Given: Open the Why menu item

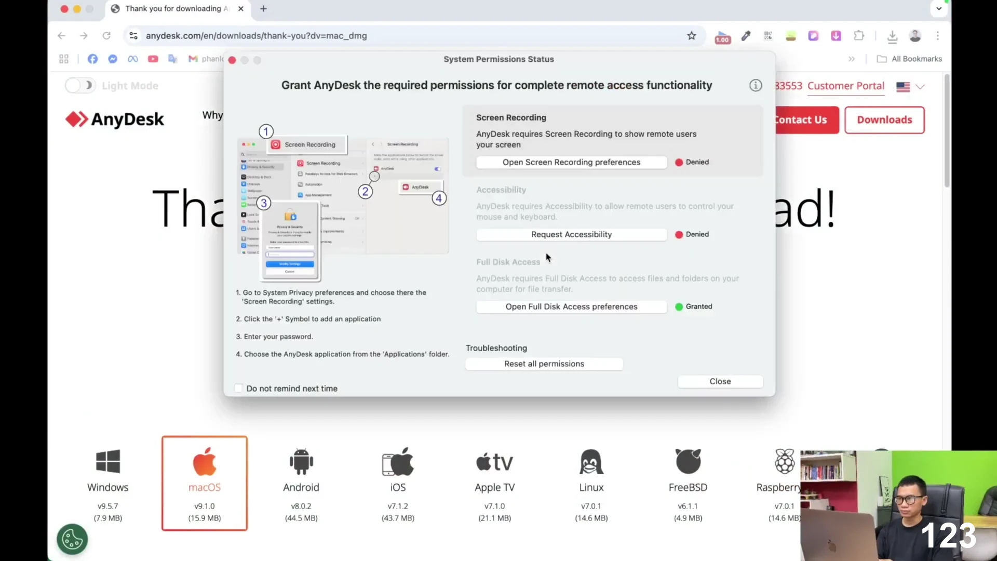Looking at the screenshot, I should 213,115.
